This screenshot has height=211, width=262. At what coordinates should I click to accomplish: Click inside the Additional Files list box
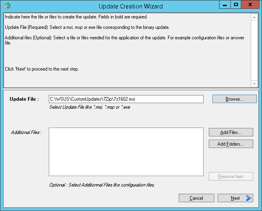click(126, 152)
